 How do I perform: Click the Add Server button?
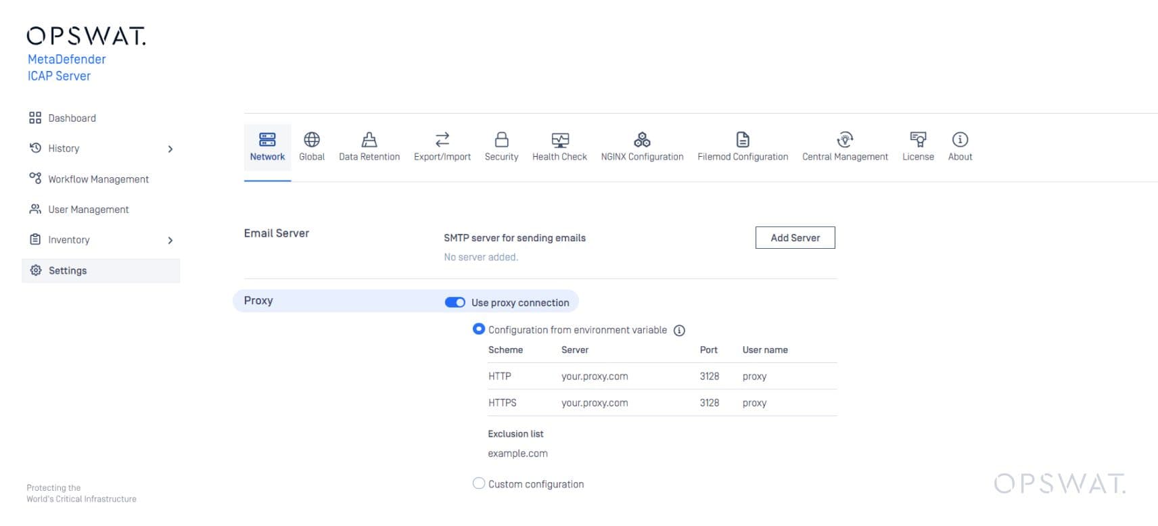click(795, 238)
